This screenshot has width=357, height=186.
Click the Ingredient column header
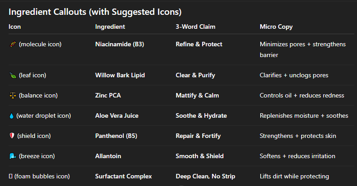coord(110,27)
